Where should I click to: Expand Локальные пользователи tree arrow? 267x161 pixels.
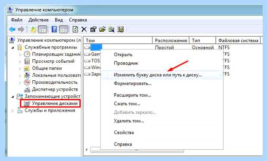(20, 76)
